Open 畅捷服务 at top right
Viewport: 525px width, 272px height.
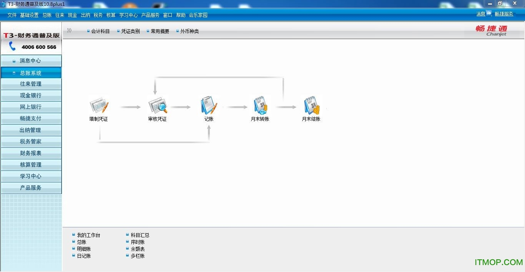tap(504, 14)
